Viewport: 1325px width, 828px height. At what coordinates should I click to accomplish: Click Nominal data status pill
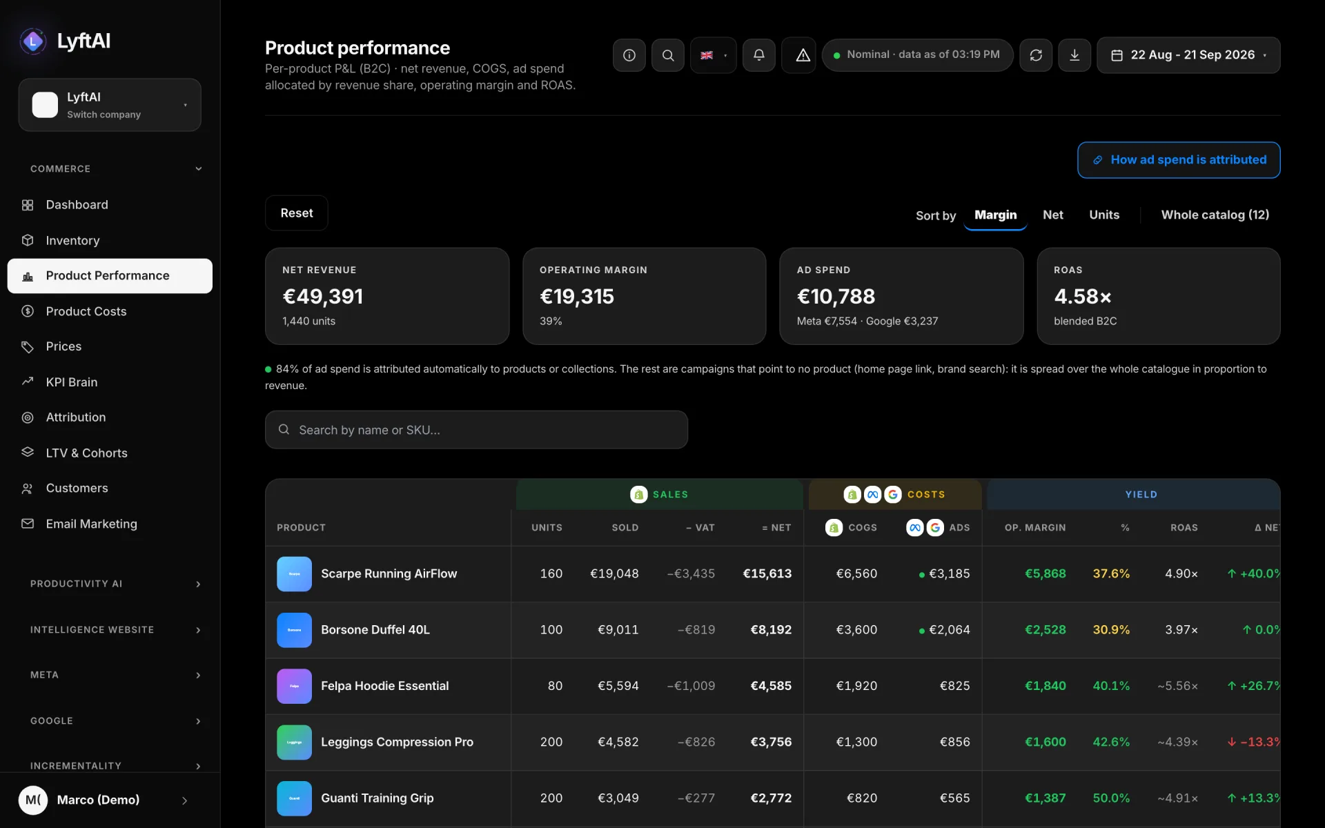[917, 55]
